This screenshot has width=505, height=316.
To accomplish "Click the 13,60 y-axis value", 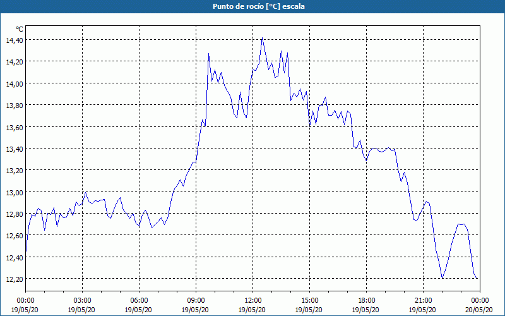I will click(x=14, y=128).
